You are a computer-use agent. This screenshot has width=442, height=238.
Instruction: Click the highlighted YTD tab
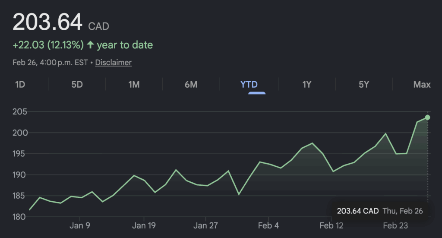(249, 84)
